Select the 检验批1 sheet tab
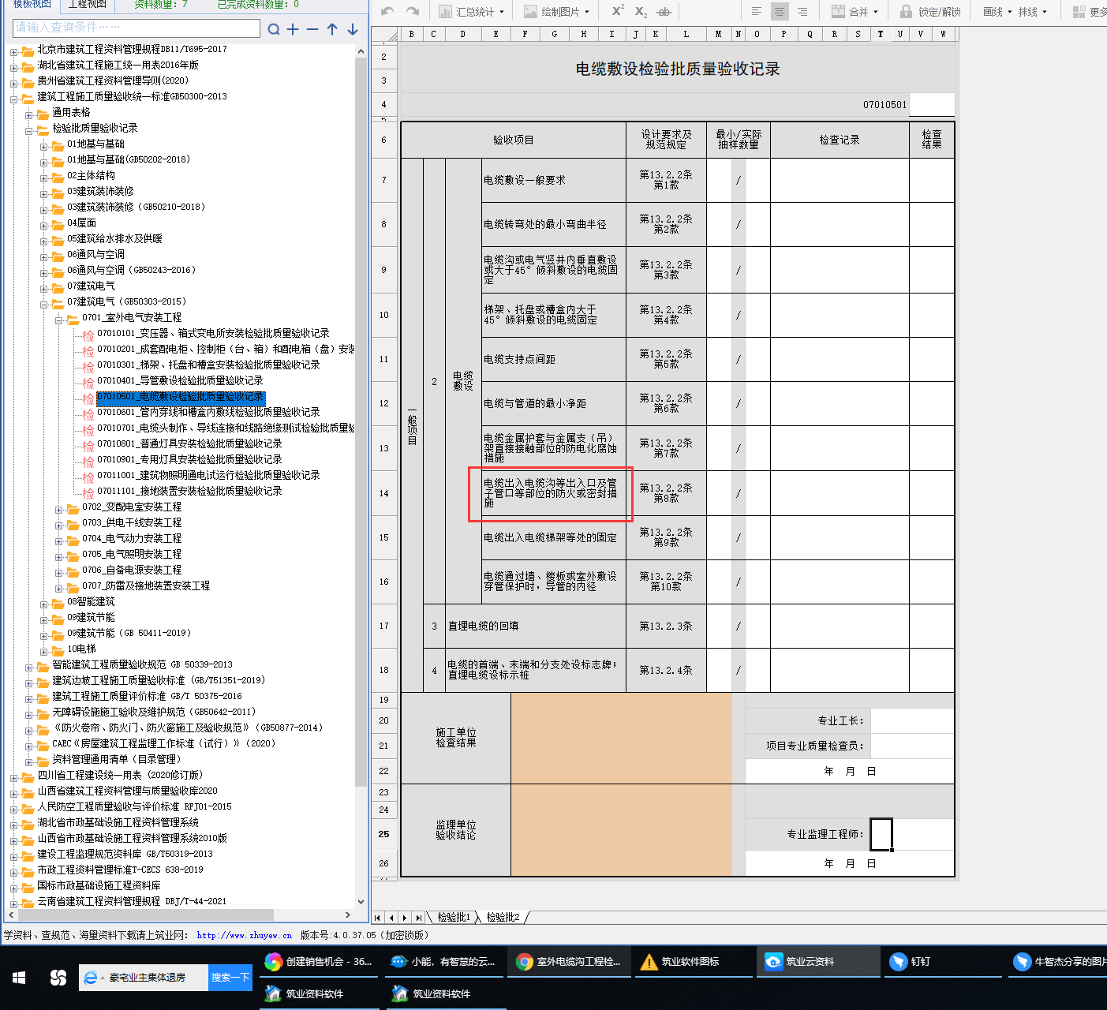Screen dimensions: 1107x1010 454,917
